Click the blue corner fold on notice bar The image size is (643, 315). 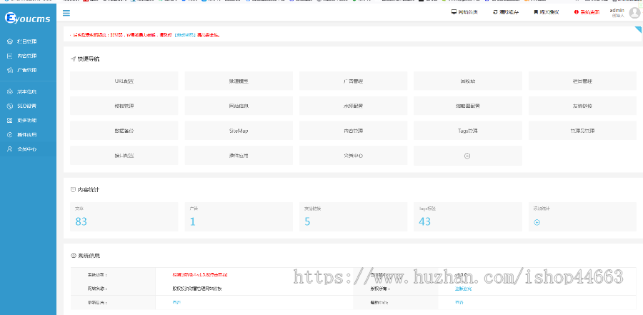638,30
